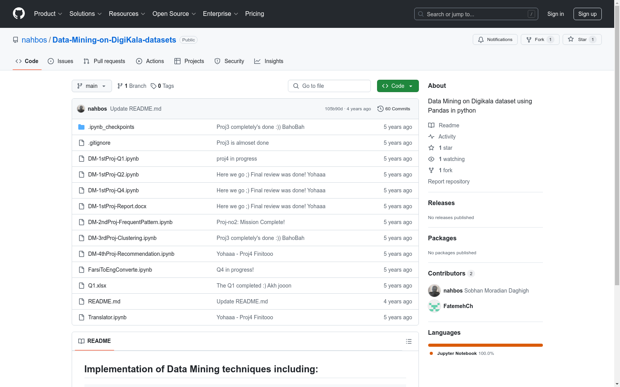Open the nahbos owner profile link
This screenshot has height=387, width=620.
point(34,40)
